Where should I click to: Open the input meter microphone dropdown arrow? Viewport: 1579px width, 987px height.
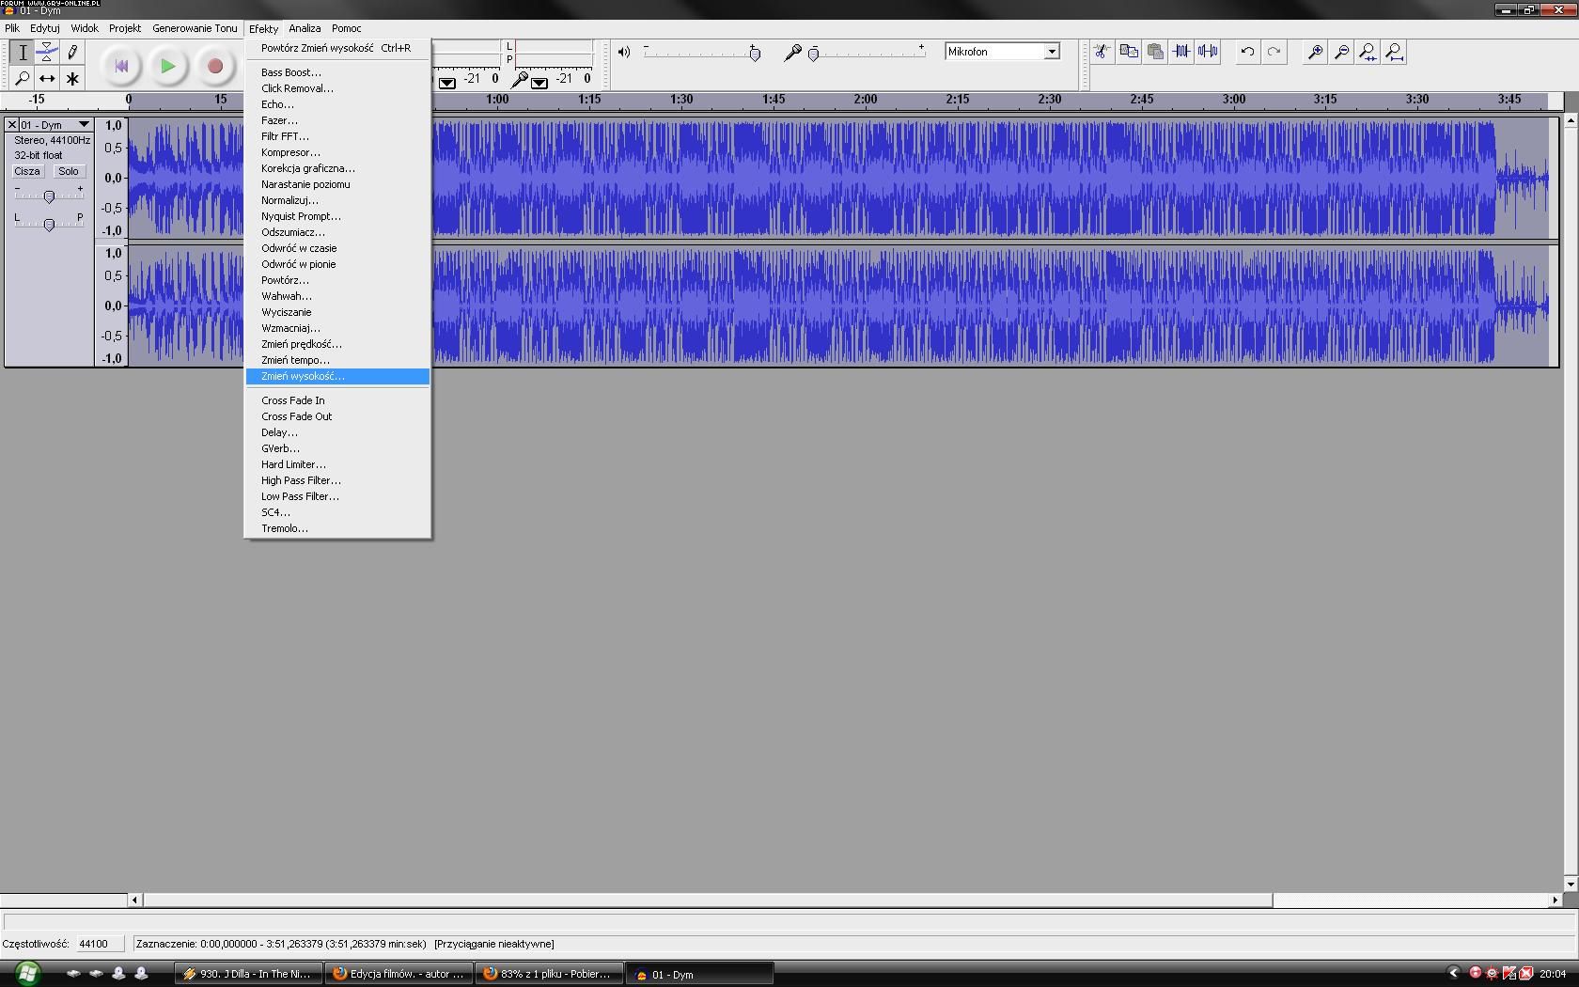(x=539, y=83)
